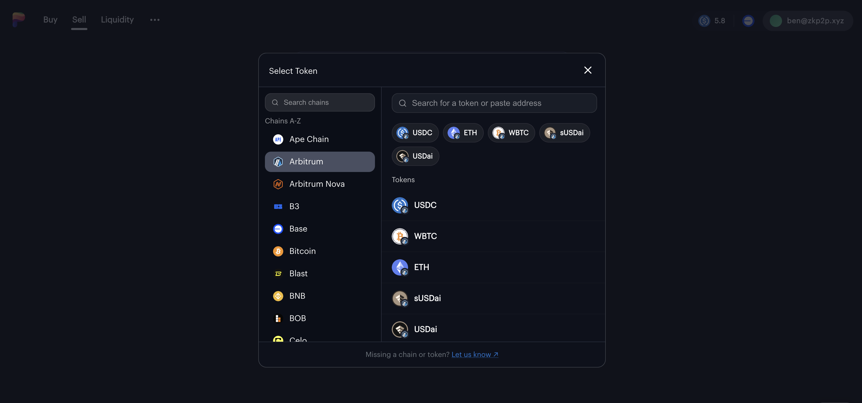The image size is (862, 403).
Task: Select the Arbitrum chain entry
Action: 320,162
